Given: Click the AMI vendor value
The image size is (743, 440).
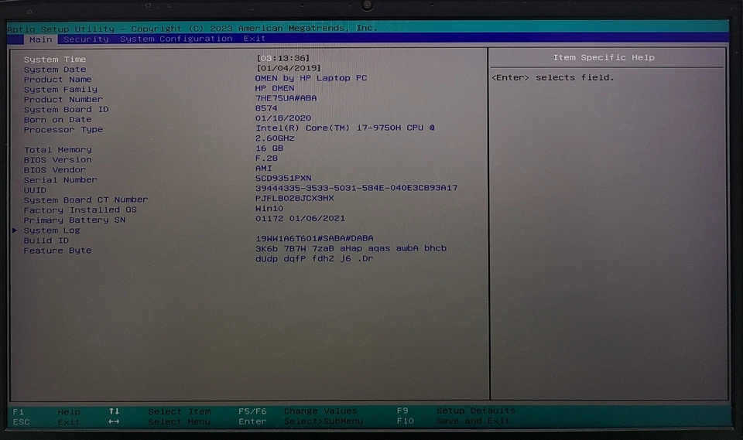Looking at the screenshot, I should coord(263,168).
